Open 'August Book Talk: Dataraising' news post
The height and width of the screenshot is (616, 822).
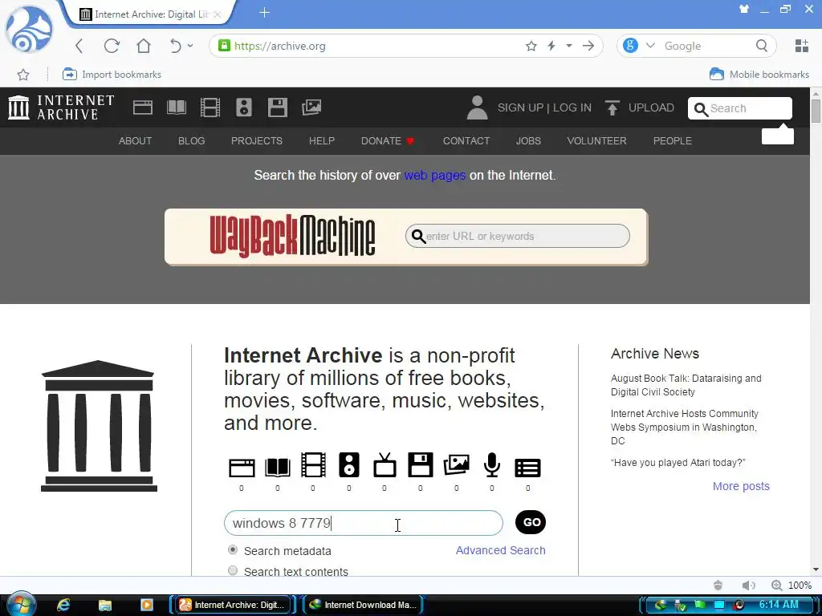(686, 385)
